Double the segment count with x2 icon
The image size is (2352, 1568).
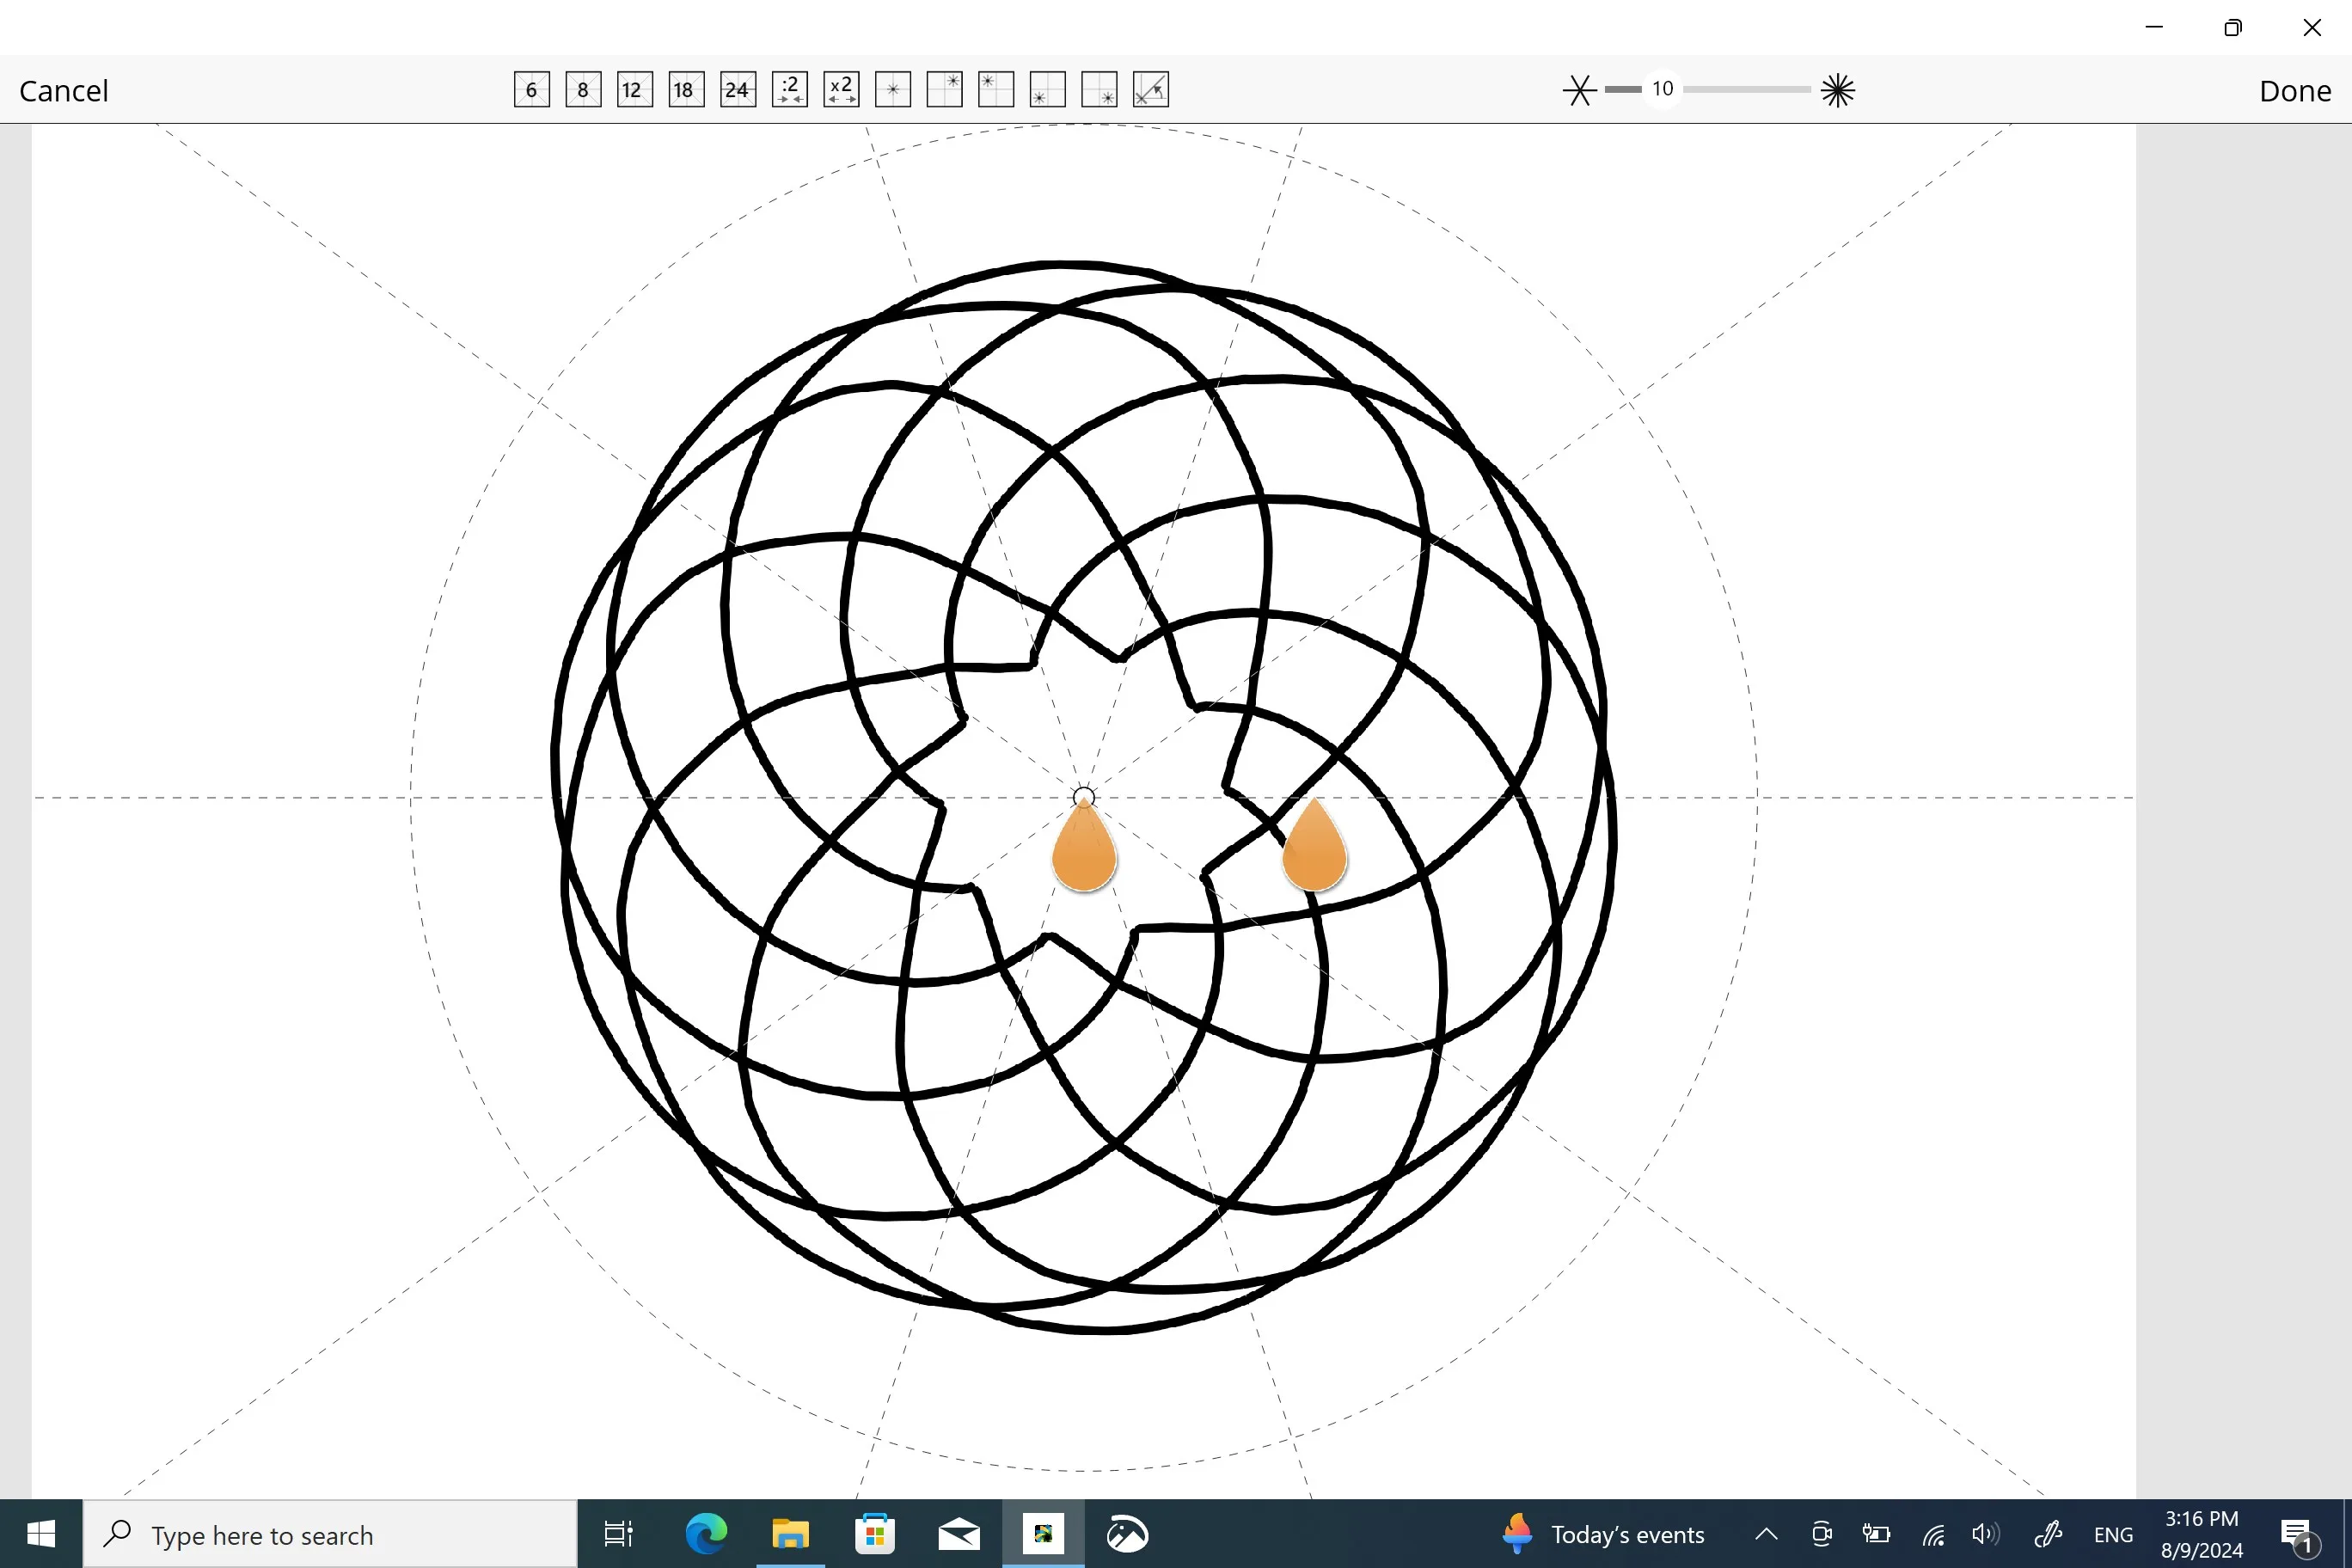coord(841,90)
